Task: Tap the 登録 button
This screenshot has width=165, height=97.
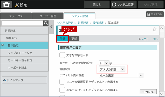Action: tap(63, 39)
